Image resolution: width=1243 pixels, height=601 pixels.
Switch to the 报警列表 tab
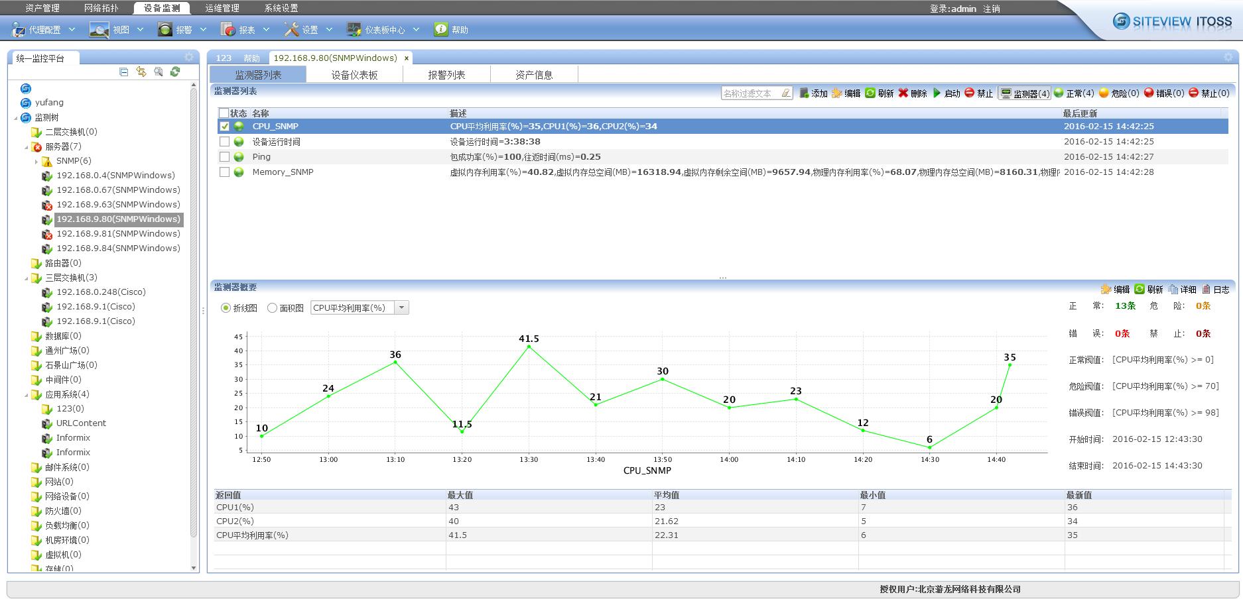coord(446,75)
